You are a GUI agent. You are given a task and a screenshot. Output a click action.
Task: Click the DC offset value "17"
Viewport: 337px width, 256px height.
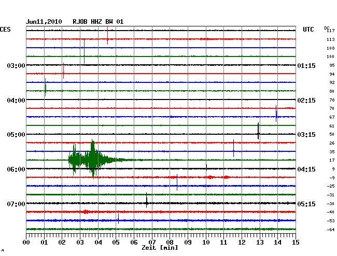(x=332, y=160)
